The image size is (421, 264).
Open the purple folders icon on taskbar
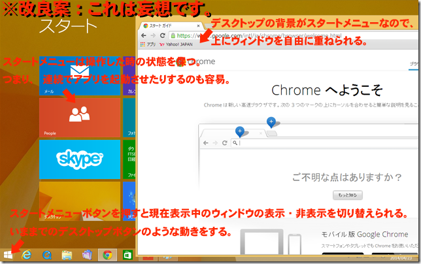[87, 255]
